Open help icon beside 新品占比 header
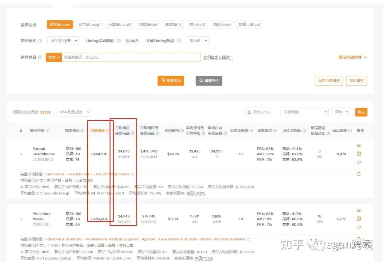 (328, 133)
